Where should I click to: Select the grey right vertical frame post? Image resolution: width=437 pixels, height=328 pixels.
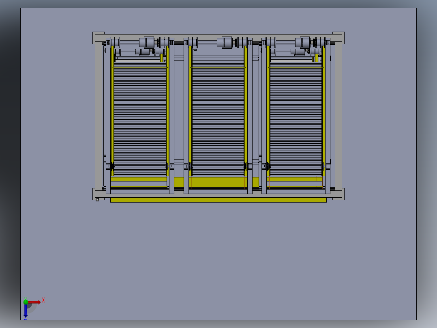click(x=338, y=116)
